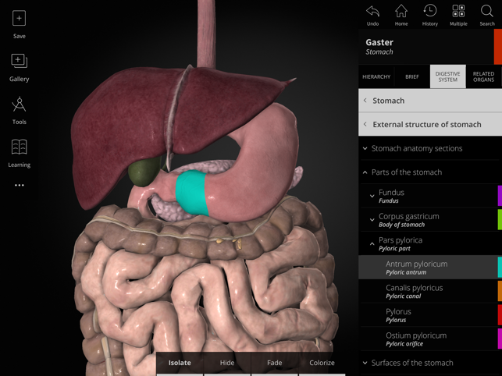Screen dimensions: 502x376
Task: Expand the Fundus tree item
Action: (372, 196)
